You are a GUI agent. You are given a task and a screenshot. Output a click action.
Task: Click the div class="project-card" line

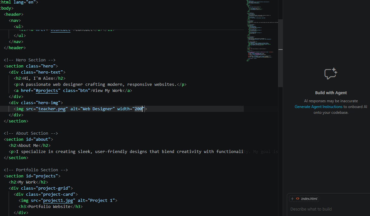(x=46, y=194)
